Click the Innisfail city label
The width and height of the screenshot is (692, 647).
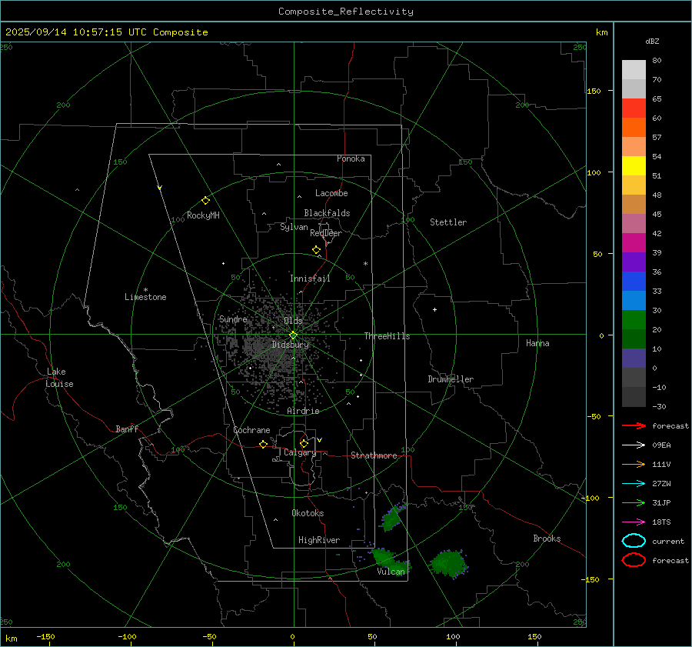[x=310, y=278]
